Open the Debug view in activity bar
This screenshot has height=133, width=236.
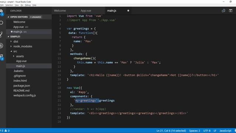(1, 45)
